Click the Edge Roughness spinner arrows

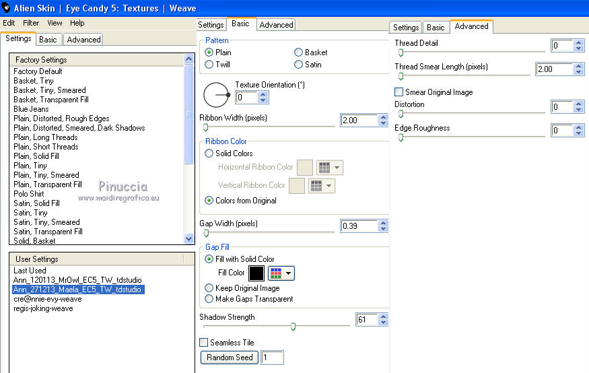(578, 131)
